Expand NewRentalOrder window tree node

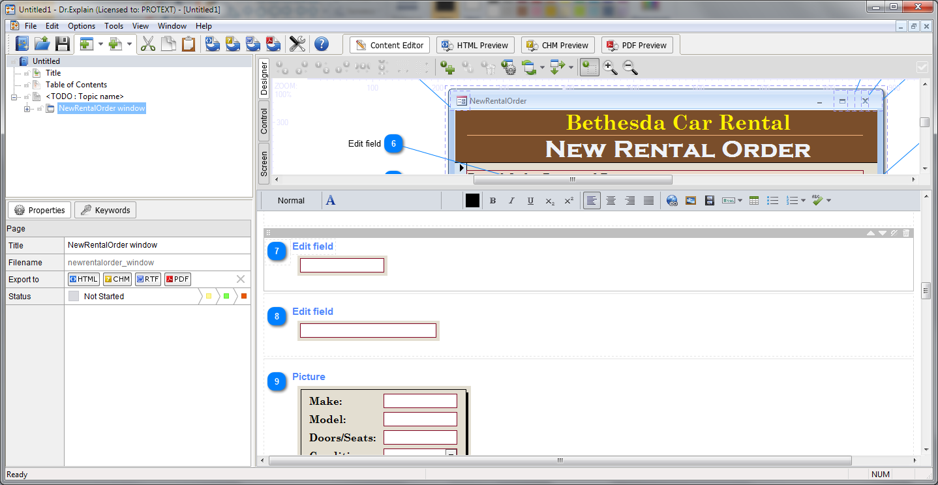point(27,108)
